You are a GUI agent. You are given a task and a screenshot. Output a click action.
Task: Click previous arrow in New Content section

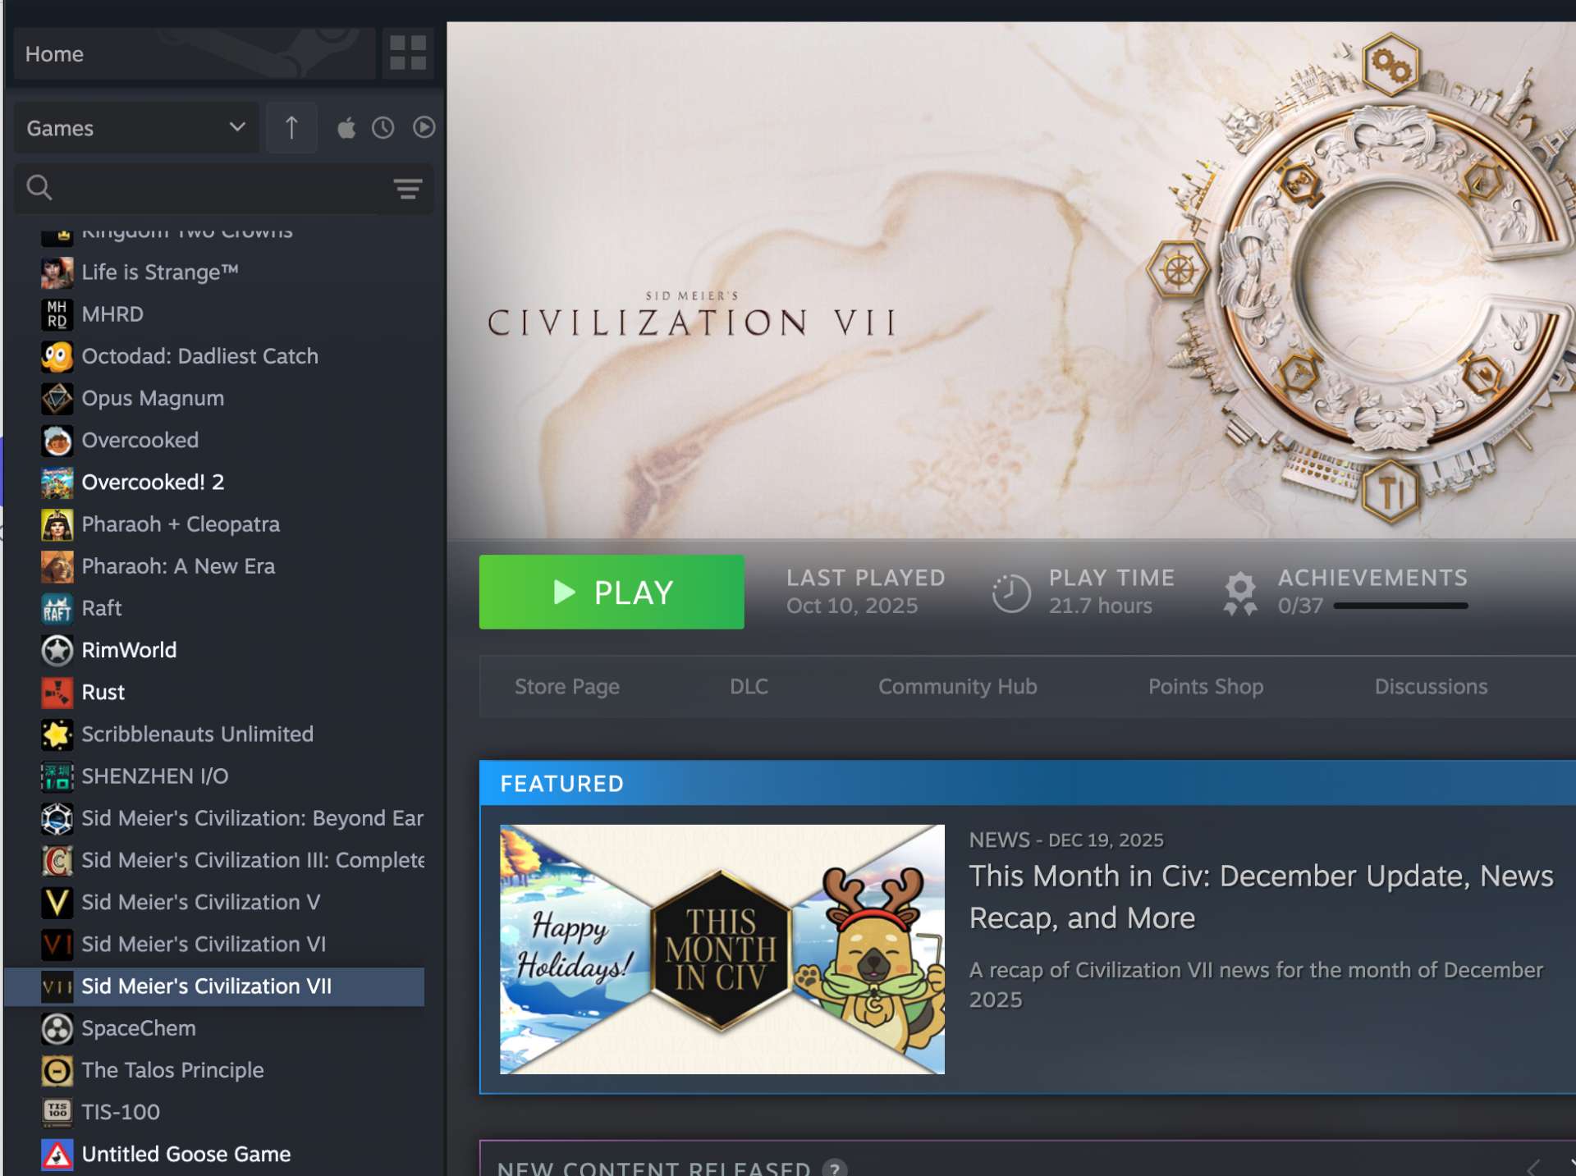(x=1533, y=1166)
